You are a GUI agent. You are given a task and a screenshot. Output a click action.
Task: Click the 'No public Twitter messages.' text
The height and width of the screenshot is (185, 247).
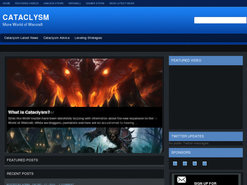(189, 143)
